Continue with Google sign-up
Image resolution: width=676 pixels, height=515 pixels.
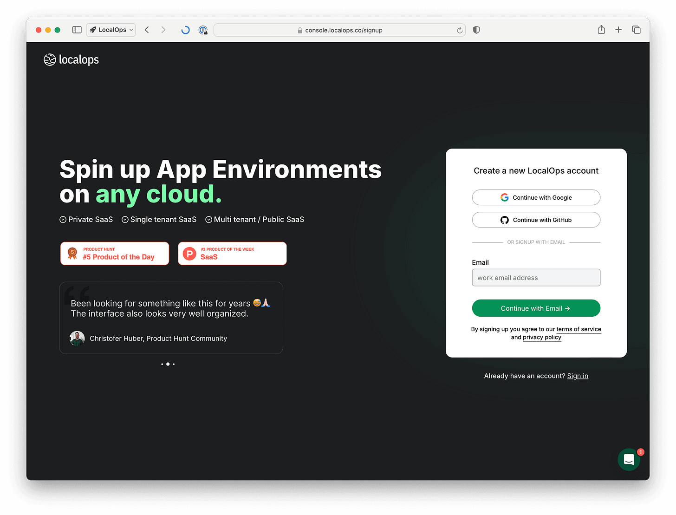click(536, 197)
